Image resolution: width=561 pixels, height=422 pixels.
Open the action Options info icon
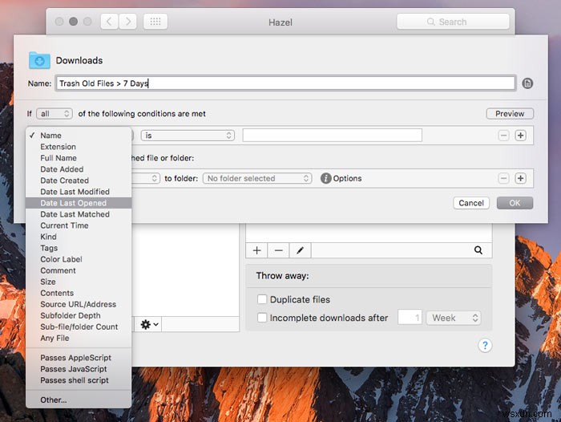326,178
